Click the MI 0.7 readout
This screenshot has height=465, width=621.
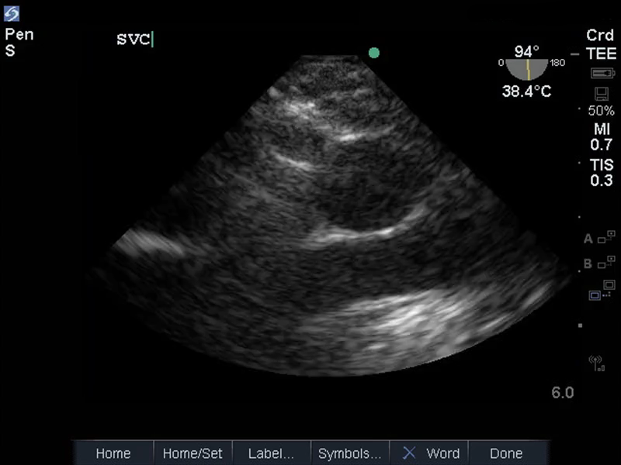(x=601, y=136)
